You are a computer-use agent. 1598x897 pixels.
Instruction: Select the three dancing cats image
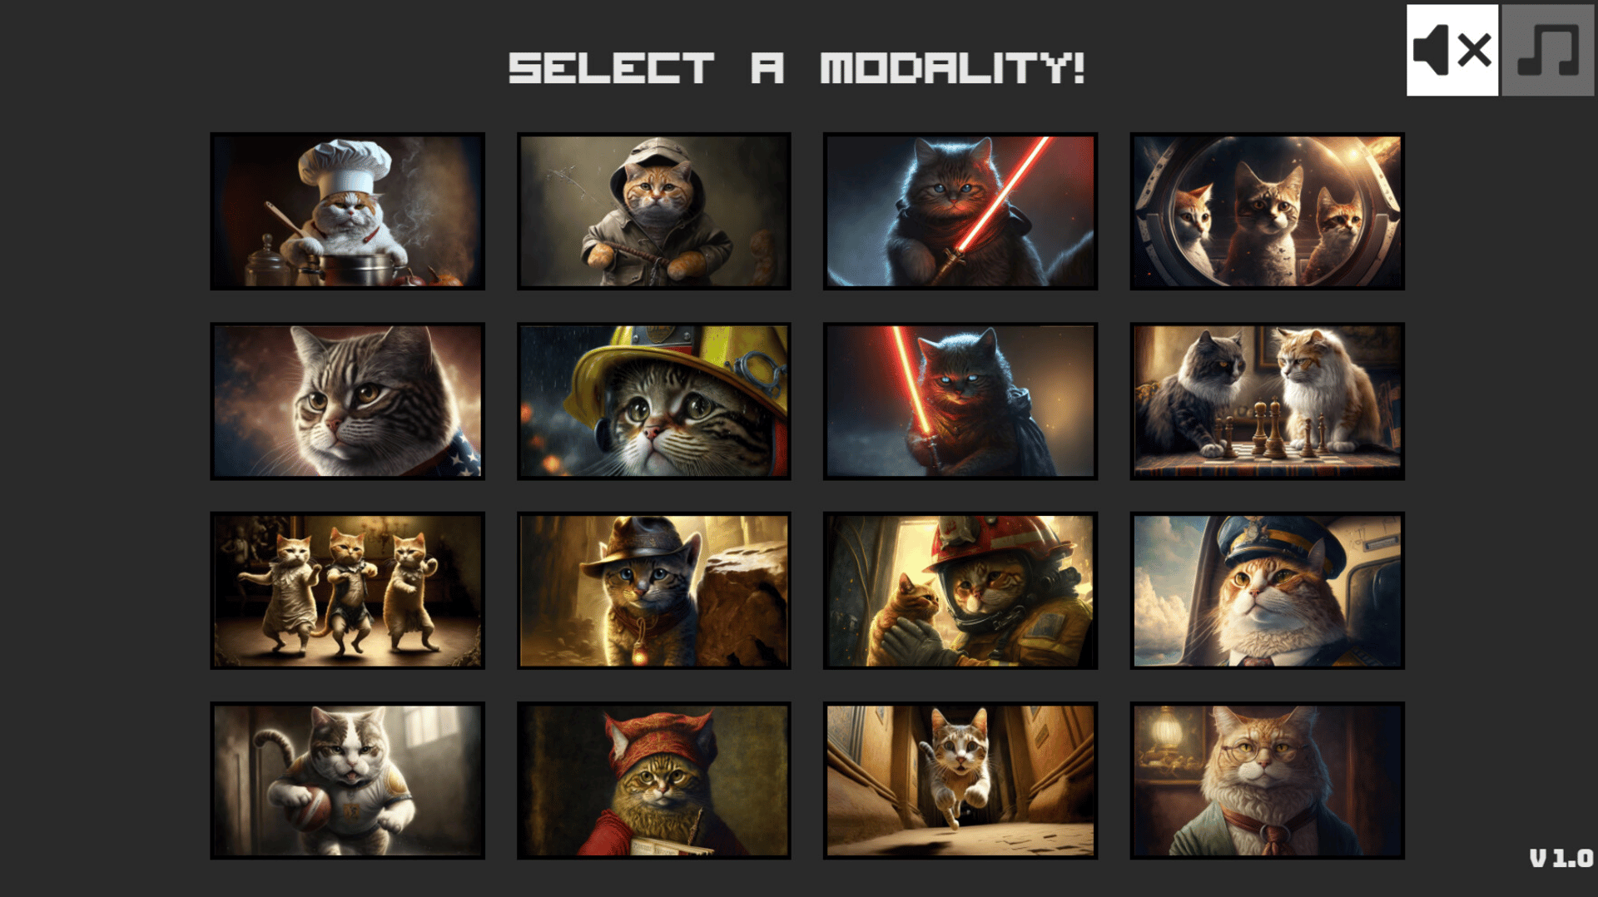[347, 591]
